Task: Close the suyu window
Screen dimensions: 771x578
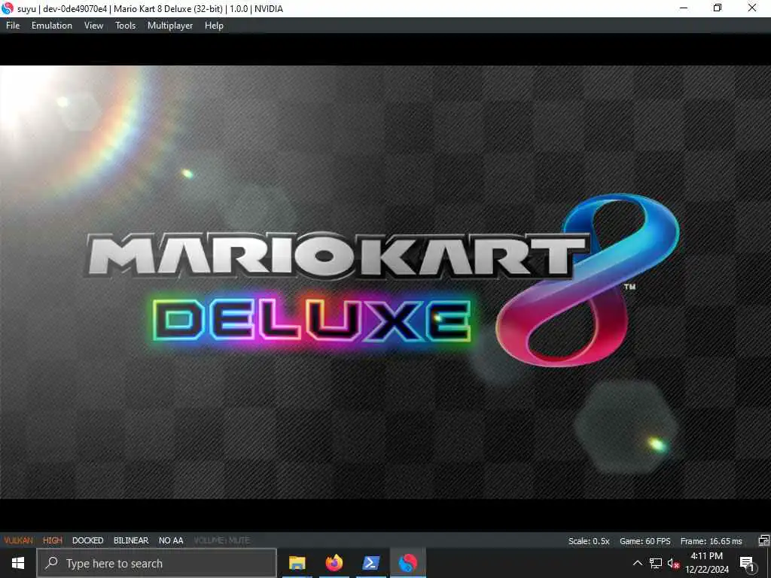Action: click(752, 8)
